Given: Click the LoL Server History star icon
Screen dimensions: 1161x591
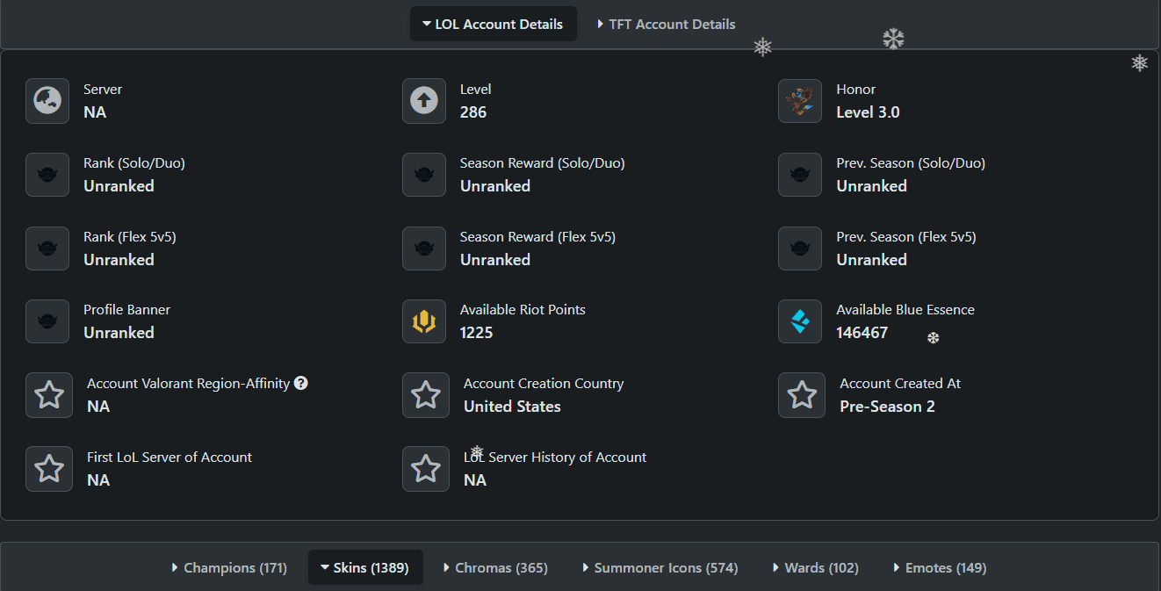Looking at the screenshot, I should coord(426,469).
